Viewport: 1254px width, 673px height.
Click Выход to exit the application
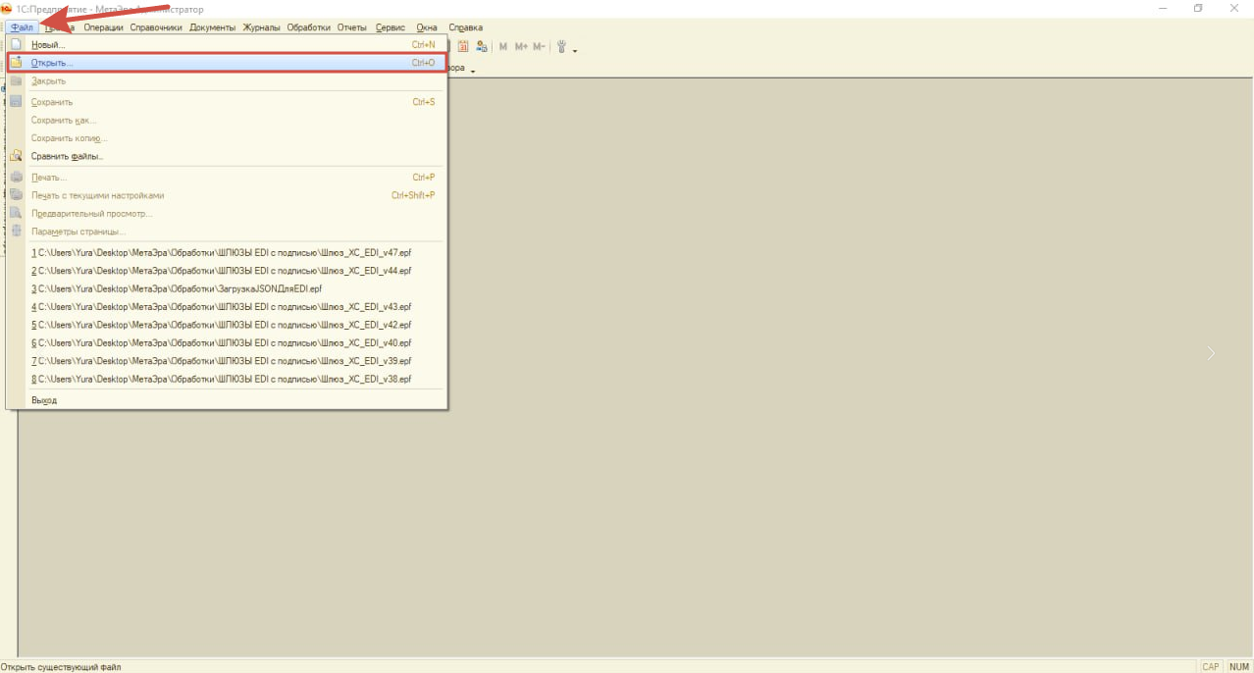point(44,400)
